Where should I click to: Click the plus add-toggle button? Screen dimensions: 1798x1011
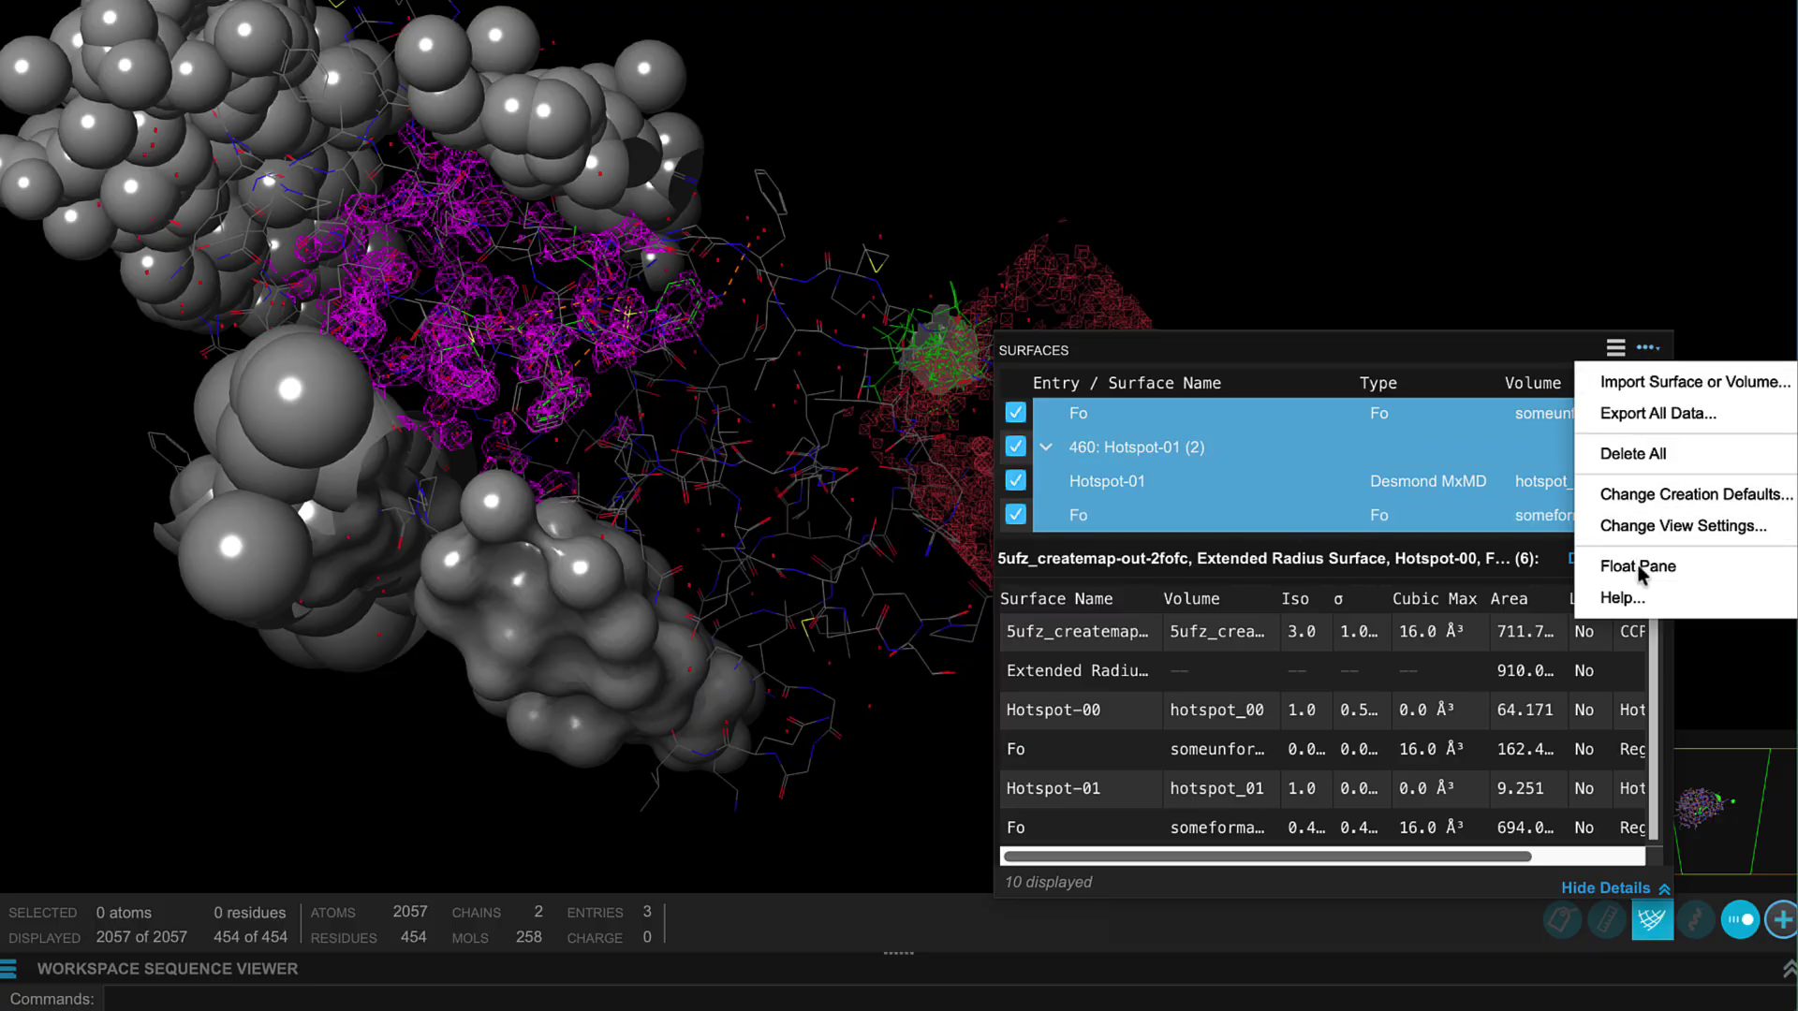pyautogui.click(x=1782, y=920)
